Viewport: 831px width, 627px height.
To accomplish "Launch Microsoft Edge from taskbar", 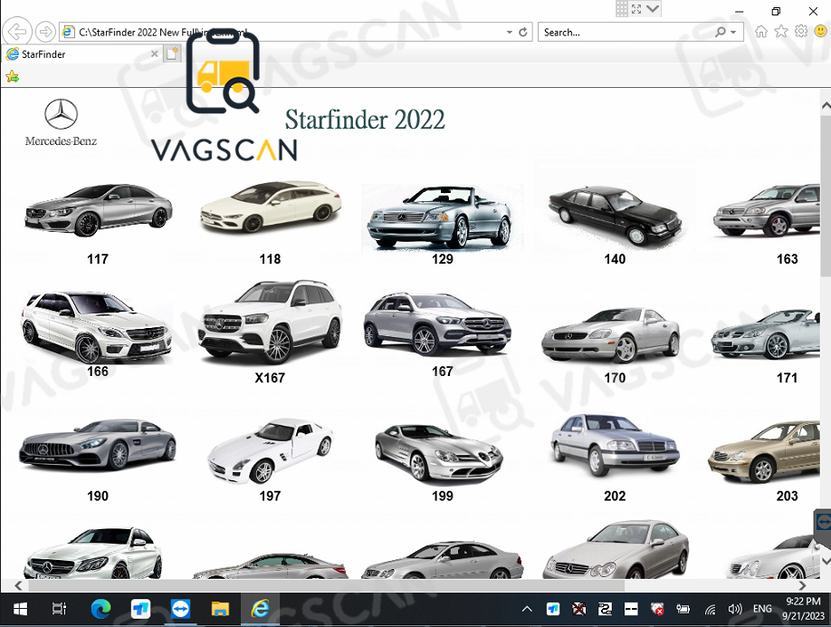I will coord(100,610).
